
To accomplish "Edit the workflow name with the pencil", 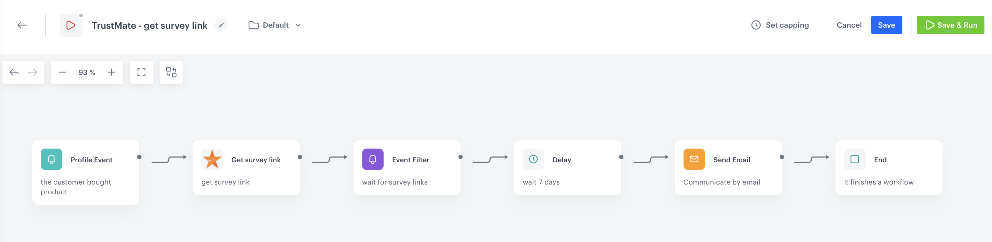I will (x=221, y=25).
